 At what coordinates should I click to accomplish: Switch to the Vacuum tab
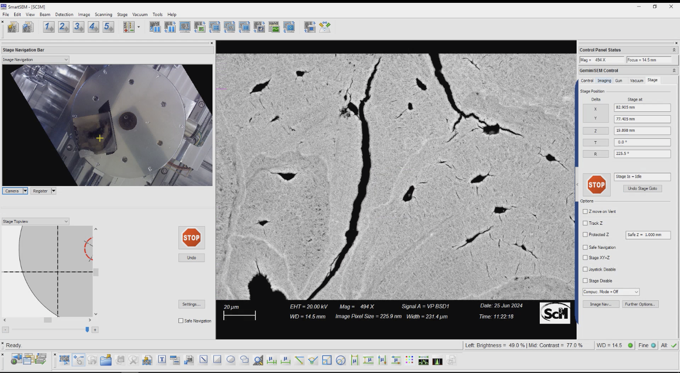coord(636,80)
